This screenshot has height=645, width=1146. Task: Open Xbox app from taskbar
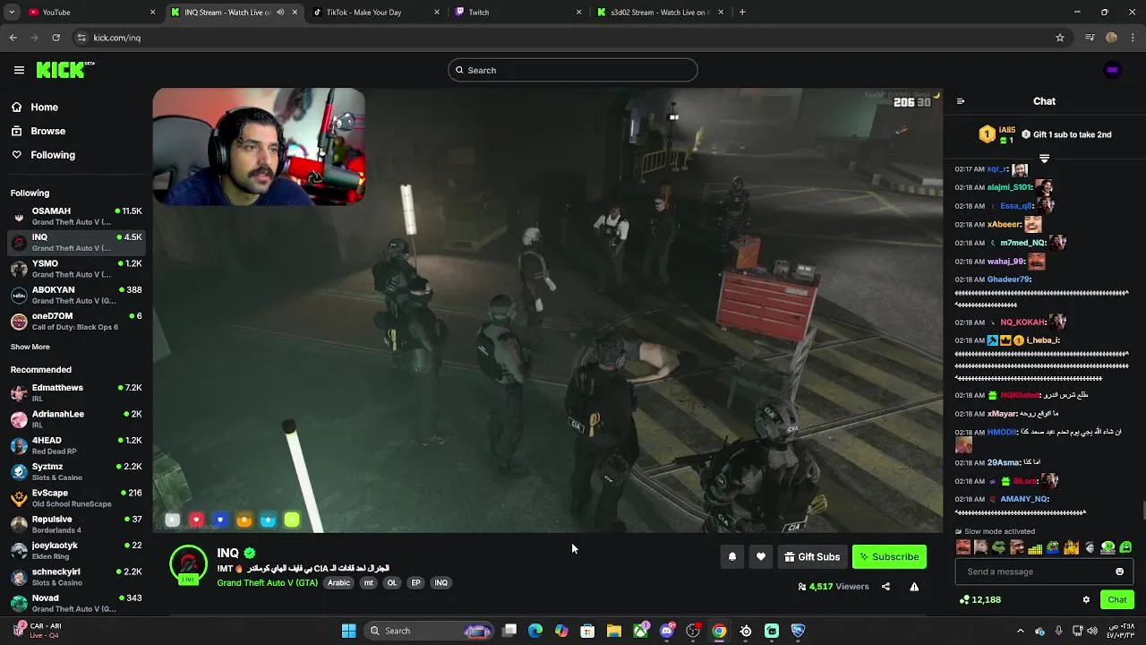pyautogui.click(x=640, y=631)
